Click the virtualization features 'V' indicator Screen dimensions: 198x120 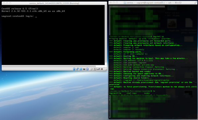point(87,69)
